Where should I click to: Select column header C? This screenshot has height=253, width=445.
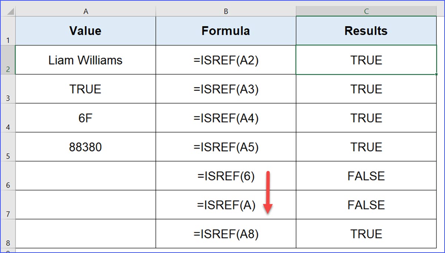tap(366, 11)
